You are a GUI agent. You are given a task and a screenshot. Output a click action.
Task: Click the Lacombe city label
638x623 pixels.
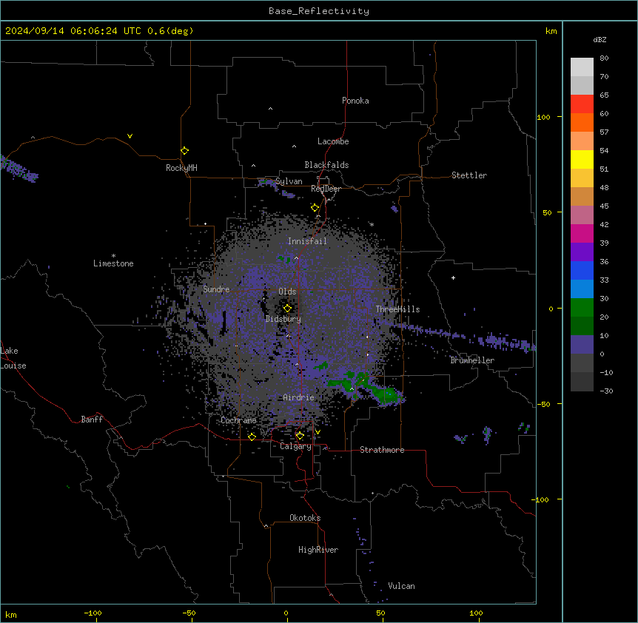(333, 141)
